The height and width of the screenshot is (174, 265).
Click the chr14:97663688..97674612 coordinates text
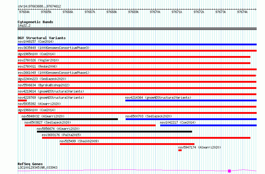click(39, 7)
